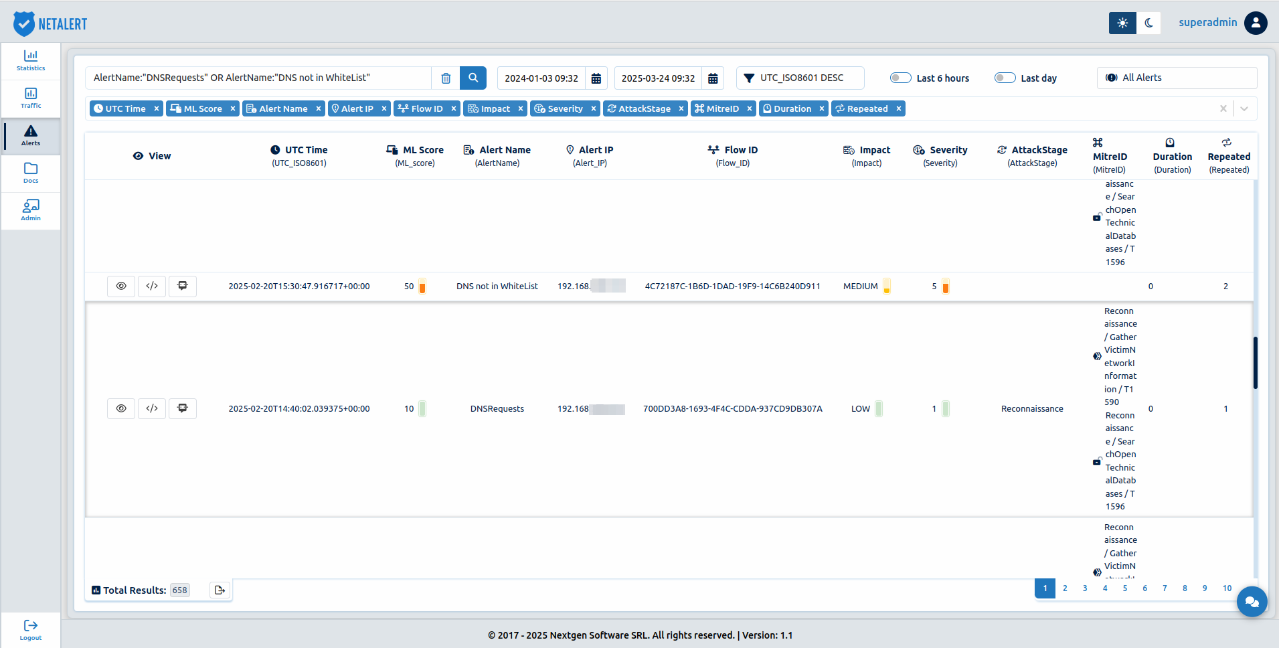This screenshot has height=648, width=1279.
Task: Export results with the export icon
Action: click(x=220, y=590)
